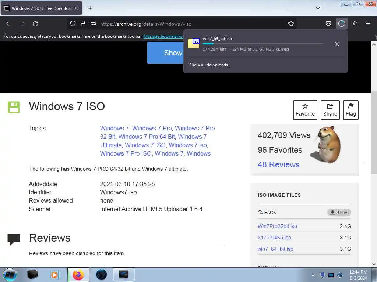
Task: Cancel the win7_64_bit.iso download
Action: point(337,44)
